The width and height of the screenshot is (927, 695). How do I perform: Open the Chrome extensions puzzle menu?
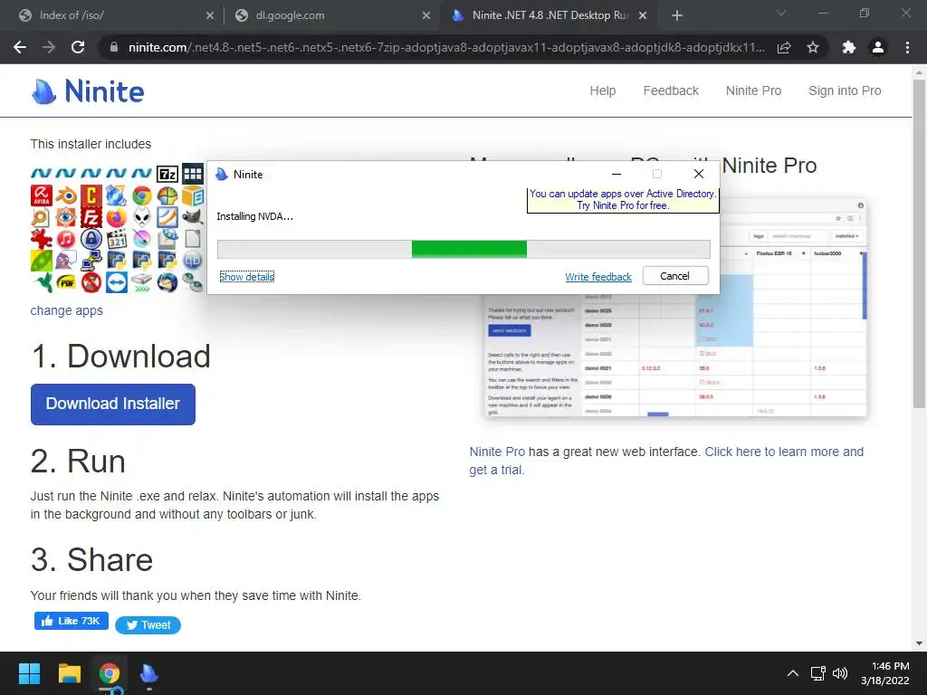(x=849, y=47)
